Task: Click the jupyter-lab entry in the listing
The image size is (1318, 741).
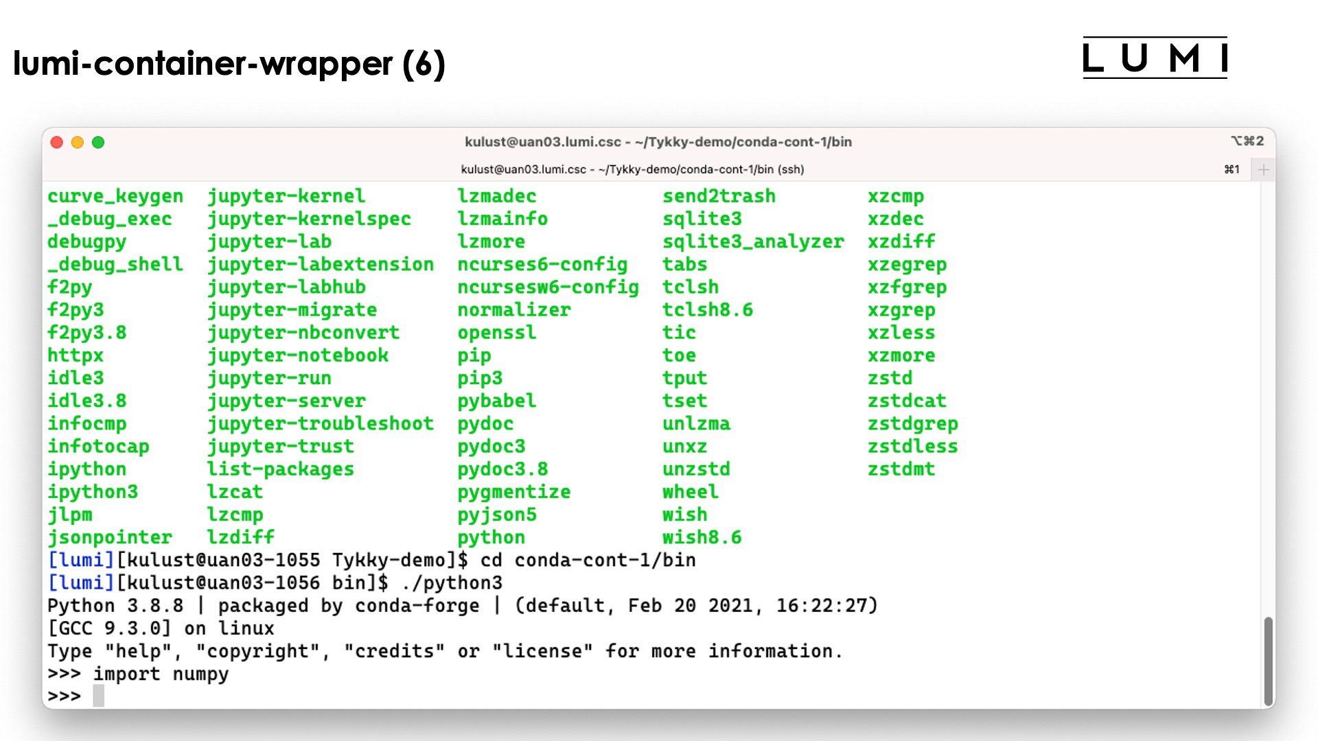Action: pos(269,242)
